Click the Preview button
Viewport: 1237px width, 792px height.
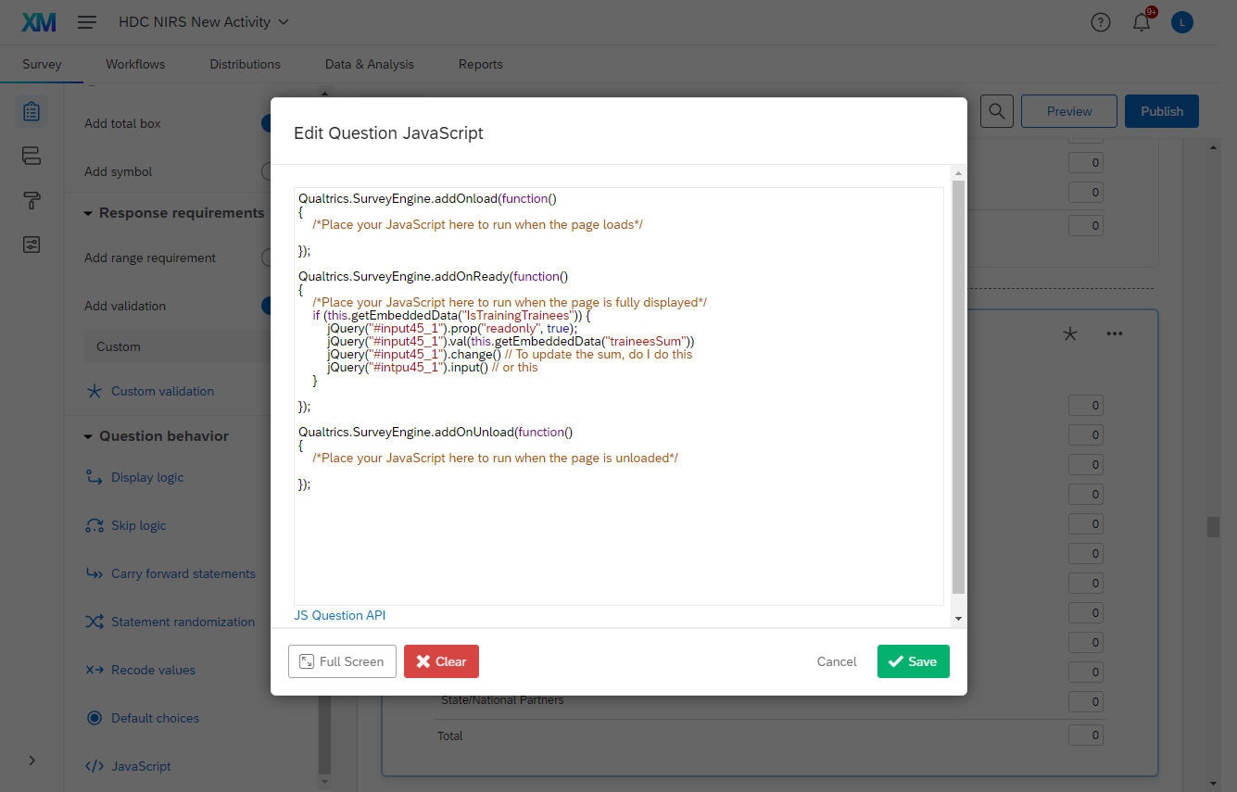(1069, 111)
